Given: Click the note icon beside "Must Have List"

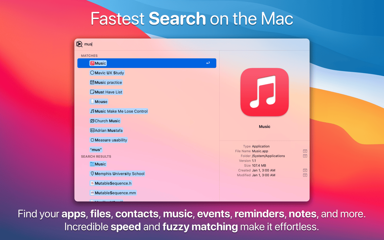Looking at the screenshot, I should (x=92, y=92).
